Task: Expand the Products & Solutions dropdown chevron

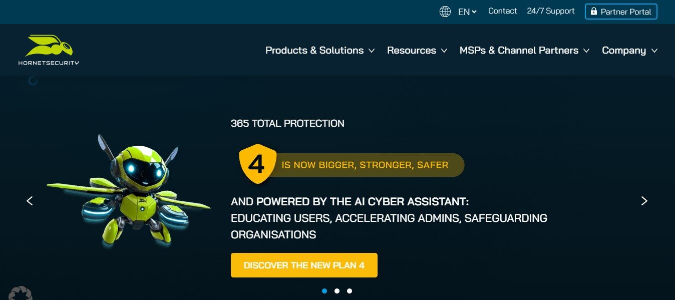Action: 372,51
